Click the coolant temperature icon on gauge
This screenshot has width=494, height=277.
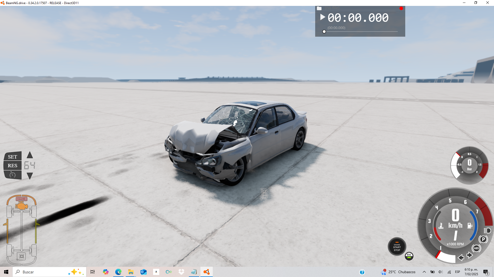(x=441, y=226)
